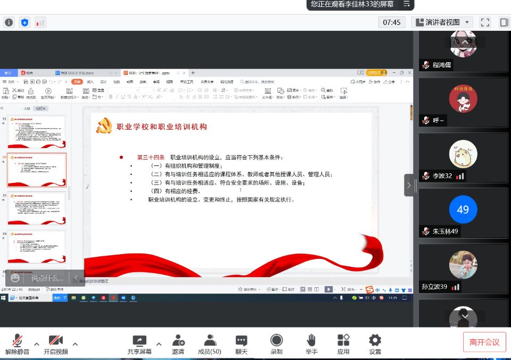Image resolution: width=511 pixels, height=360 pixels.
Task: Start Recording (录制)
Action: (x=276, y=344)
